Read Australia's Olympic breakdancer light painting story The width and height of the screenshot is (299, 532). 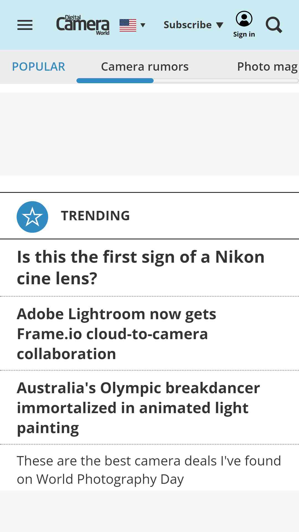coord(138,408)
